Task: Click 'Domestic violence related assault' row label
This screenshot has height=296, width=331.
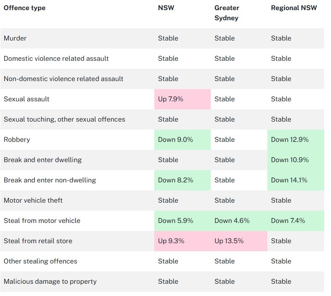Action: click(x=56, y=59)
